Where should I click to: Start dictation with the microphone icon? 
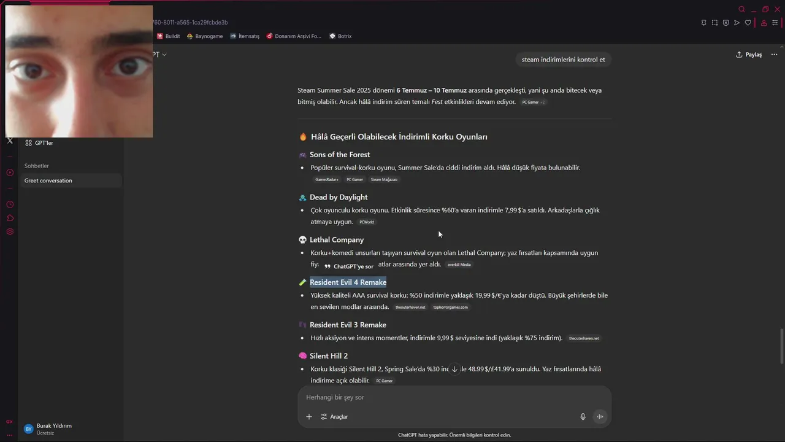pos(583,417)
